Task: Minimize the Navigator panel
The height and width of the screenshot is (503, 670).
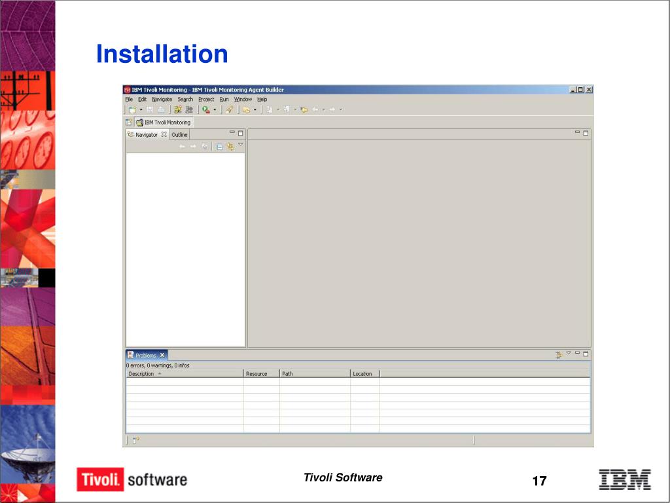Action: pyautogui.click(x=232, y=132)
